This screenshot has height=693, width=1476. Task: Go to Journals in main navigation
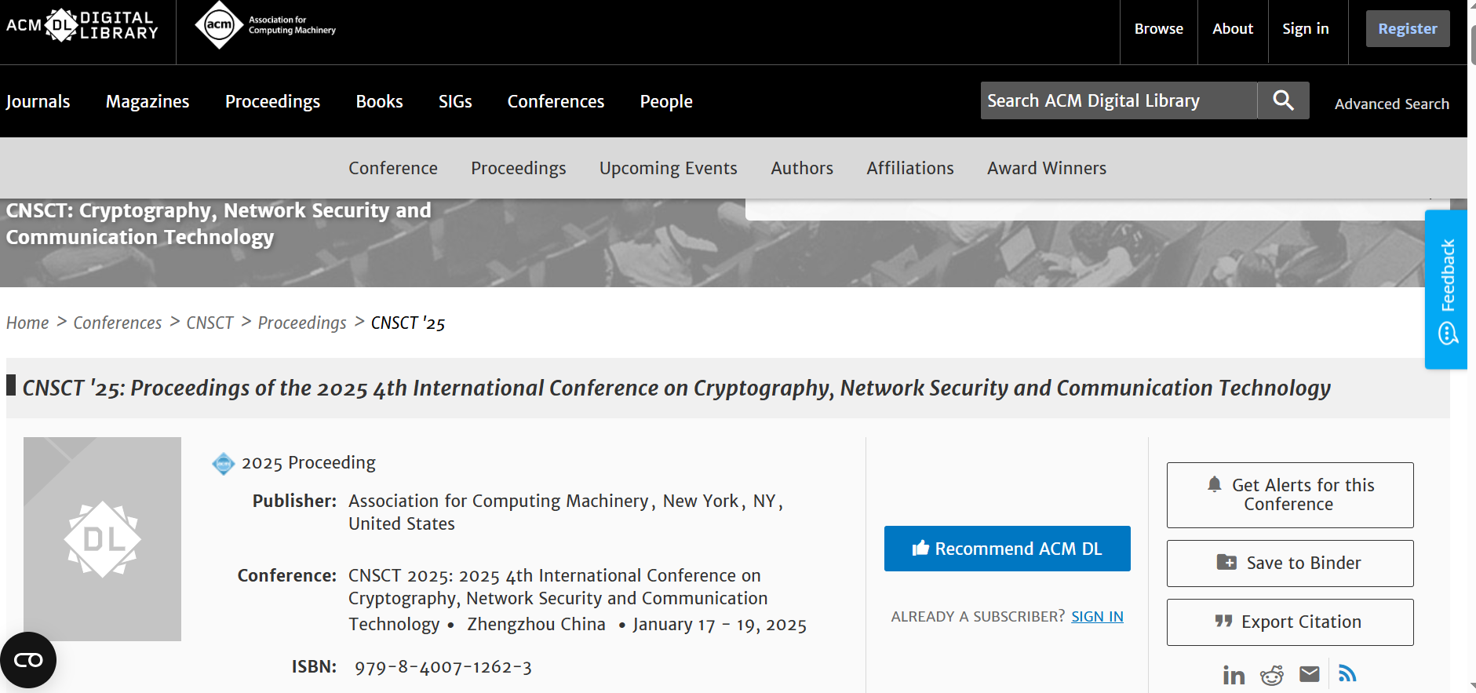(x=38, y=101)
